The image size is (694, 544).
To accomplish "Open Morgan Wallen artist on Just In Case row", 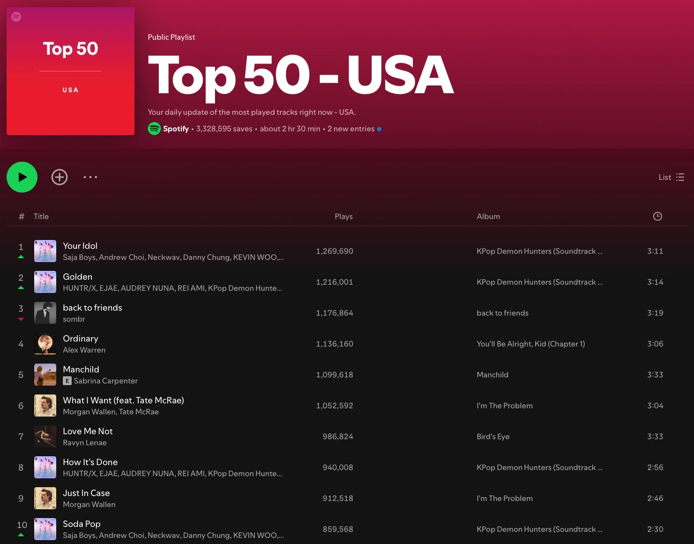I will tap(89, 505).
